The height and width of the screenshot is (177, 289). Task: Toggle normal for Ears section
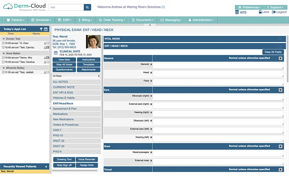[280, 90]
